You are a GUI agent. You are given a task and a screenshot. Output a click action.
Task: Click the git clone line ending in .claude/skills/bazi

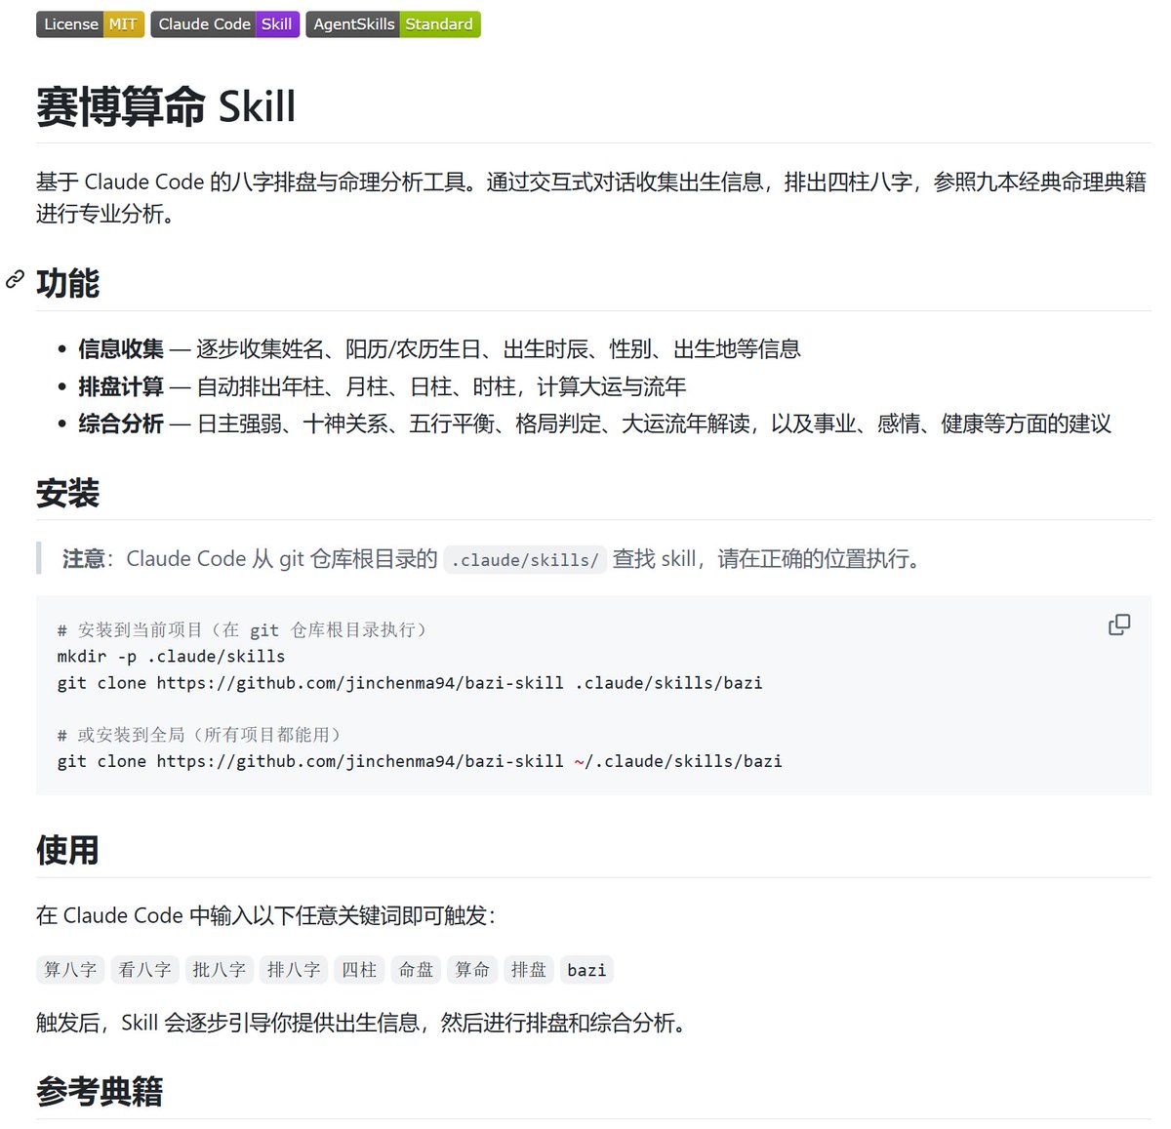410,682
